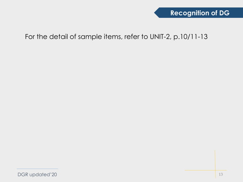Click the words "sample items," in the body
The width and height of the screenshot is (243, 182).
100,37
